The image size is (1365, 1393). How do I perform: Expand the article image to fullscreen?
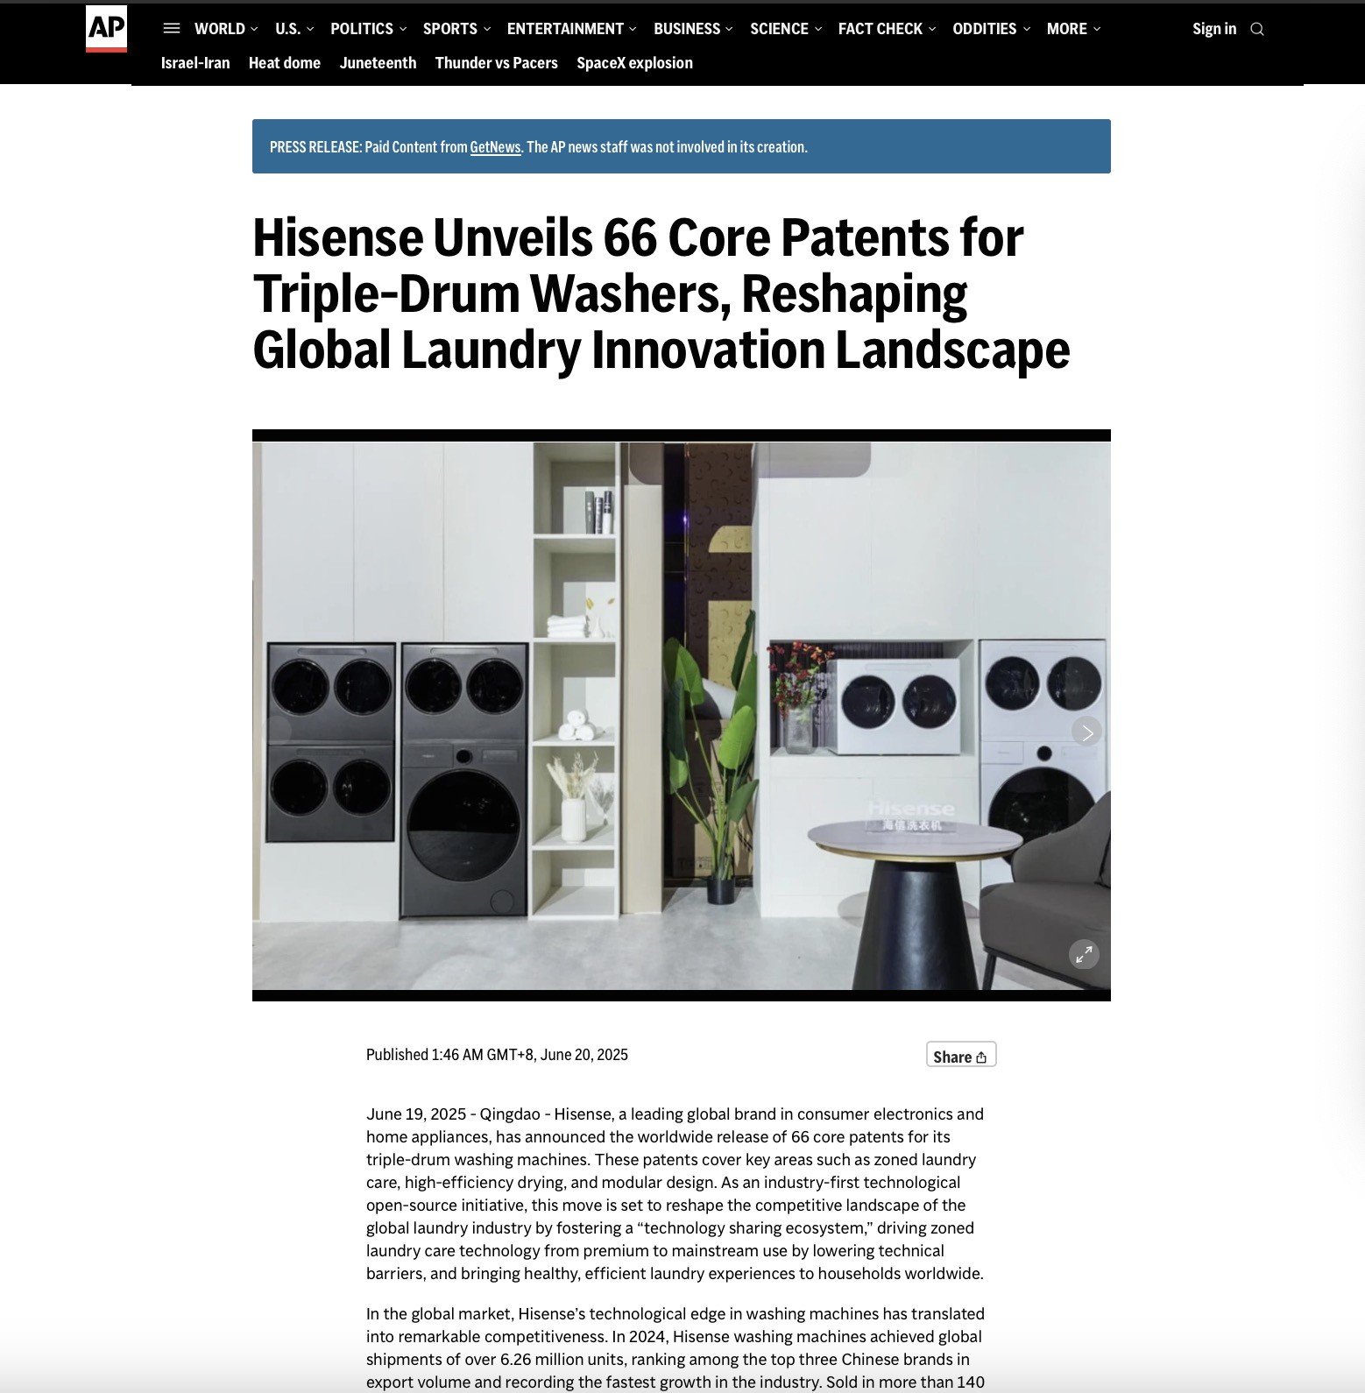coord(1084,954)
